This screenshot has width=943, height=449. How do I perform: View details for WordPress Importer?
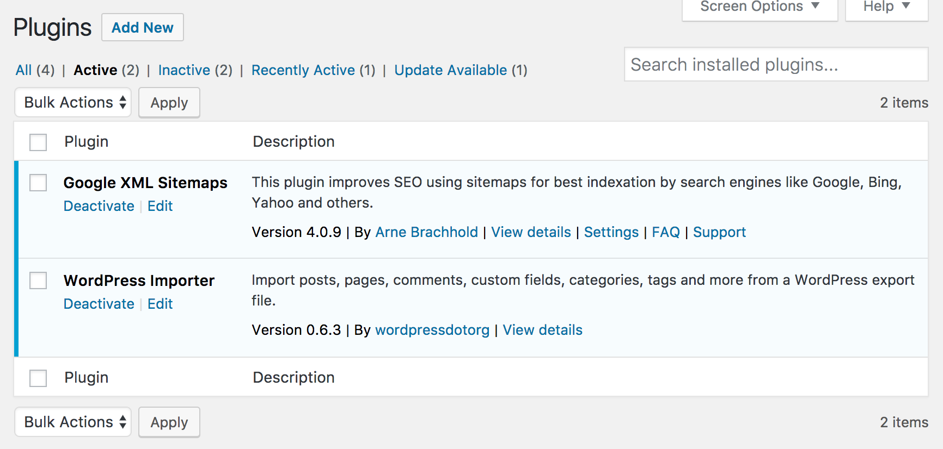(543, 330)
